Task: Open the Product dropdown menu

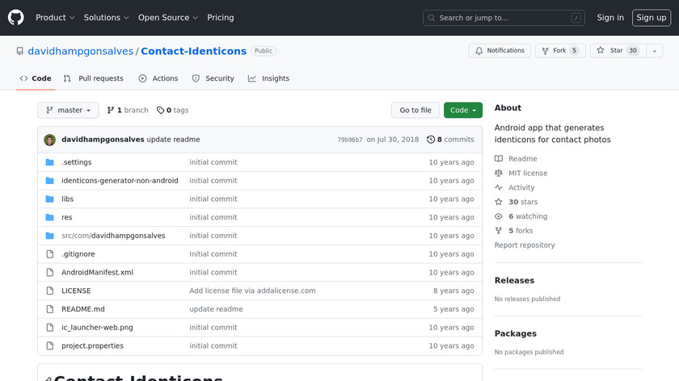Action: (x=55, y=18)
